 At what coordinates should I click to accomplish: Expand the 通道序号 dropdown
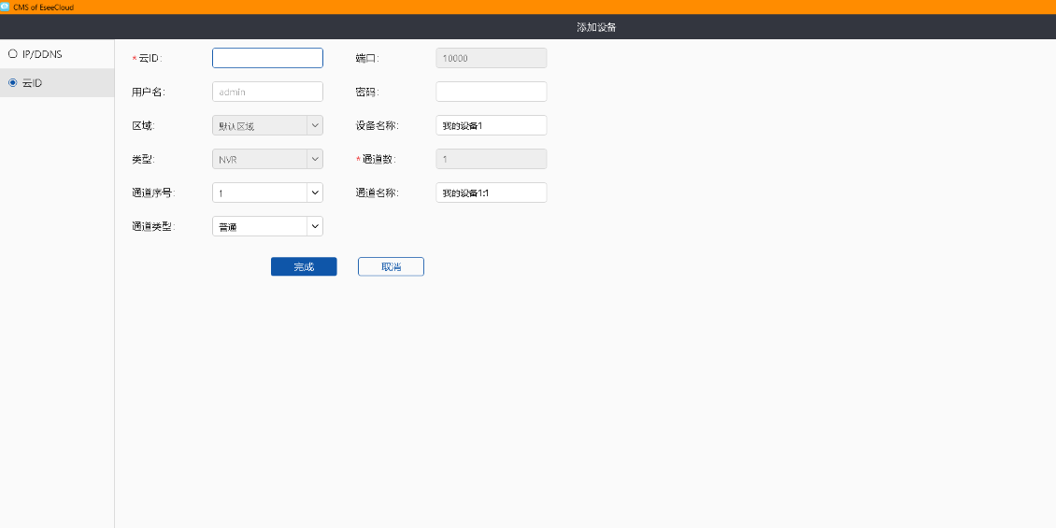click(x=267, y=193)
